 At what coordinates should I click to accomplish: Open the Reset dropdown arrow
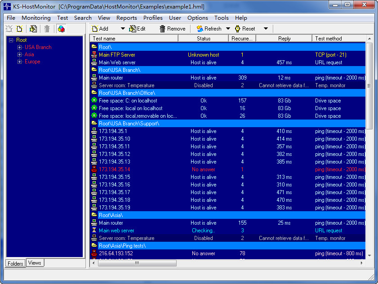pos(266,29)
